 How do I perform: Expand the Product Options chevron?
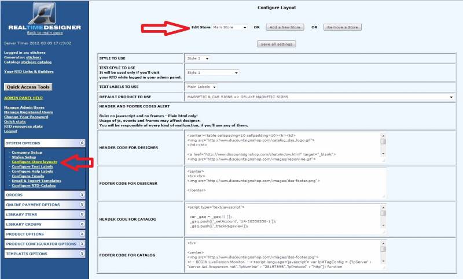(x=82, y=234)
